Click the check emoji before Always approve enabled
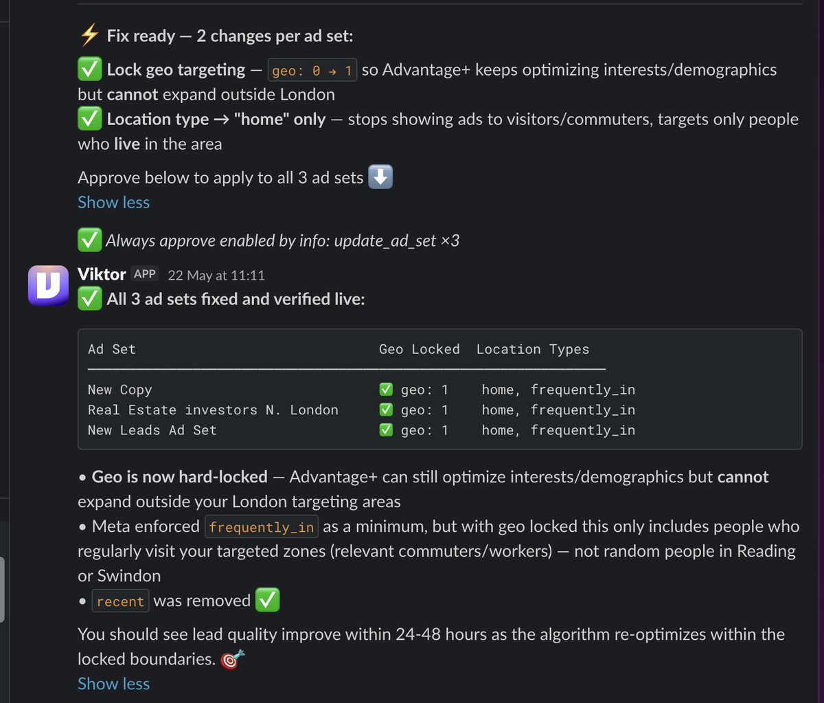This screenshot has height=703, width=824. tap(90, 241)
